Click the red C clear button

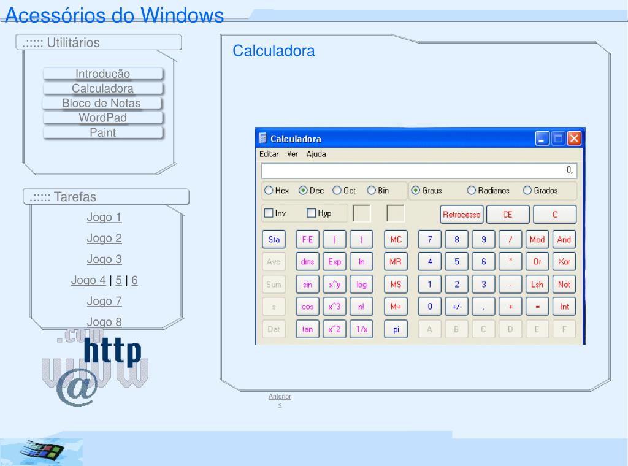coord(554,215)
